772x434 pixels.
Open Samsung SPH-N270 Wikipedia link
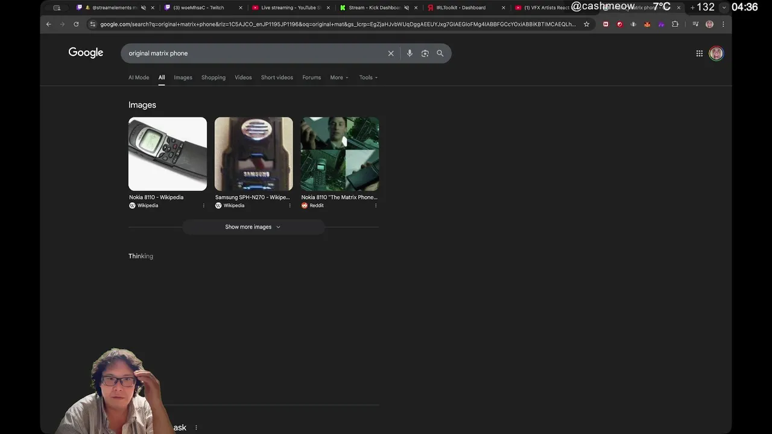(253, 197)
